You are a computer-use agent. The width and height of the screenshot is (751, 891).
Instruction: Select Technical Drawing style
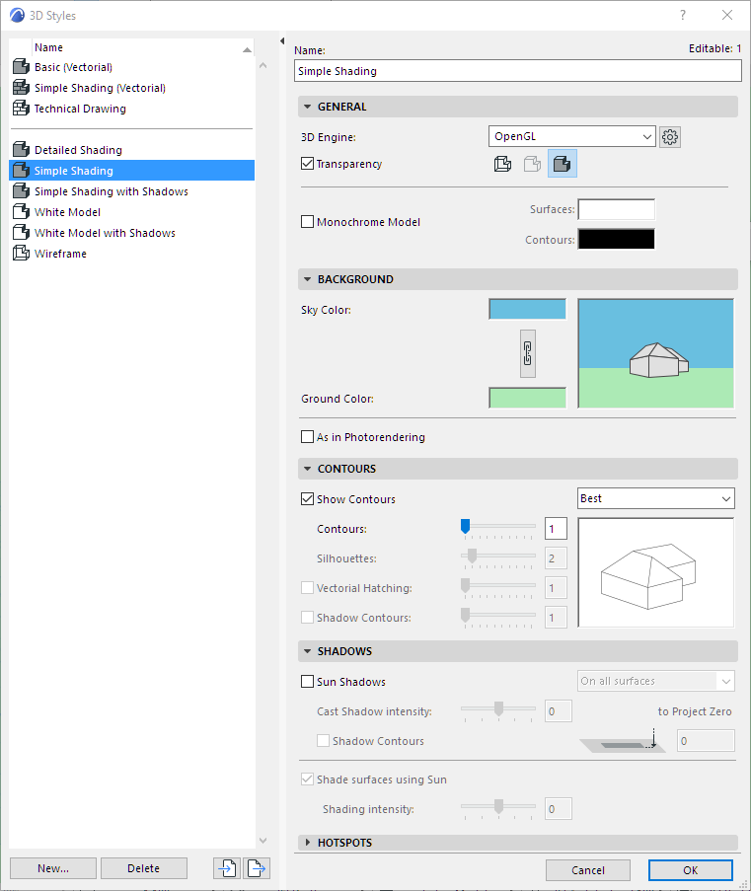(x=132, y=109)
